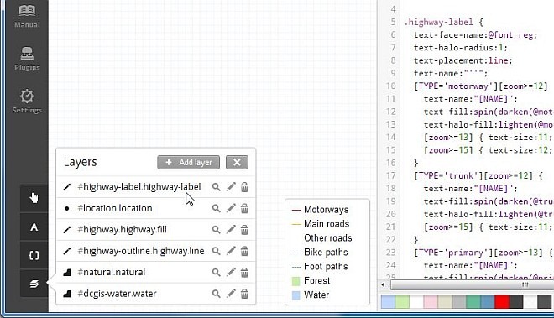Select the #highway-label.highway-label layer name
This screenshot has width=554, height=318.
coord(139,186)
